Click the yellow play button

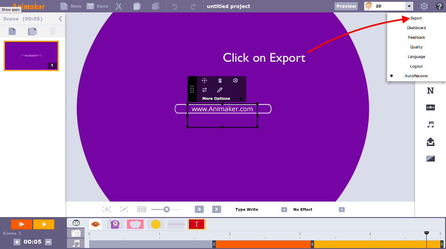tap(44, 224)
